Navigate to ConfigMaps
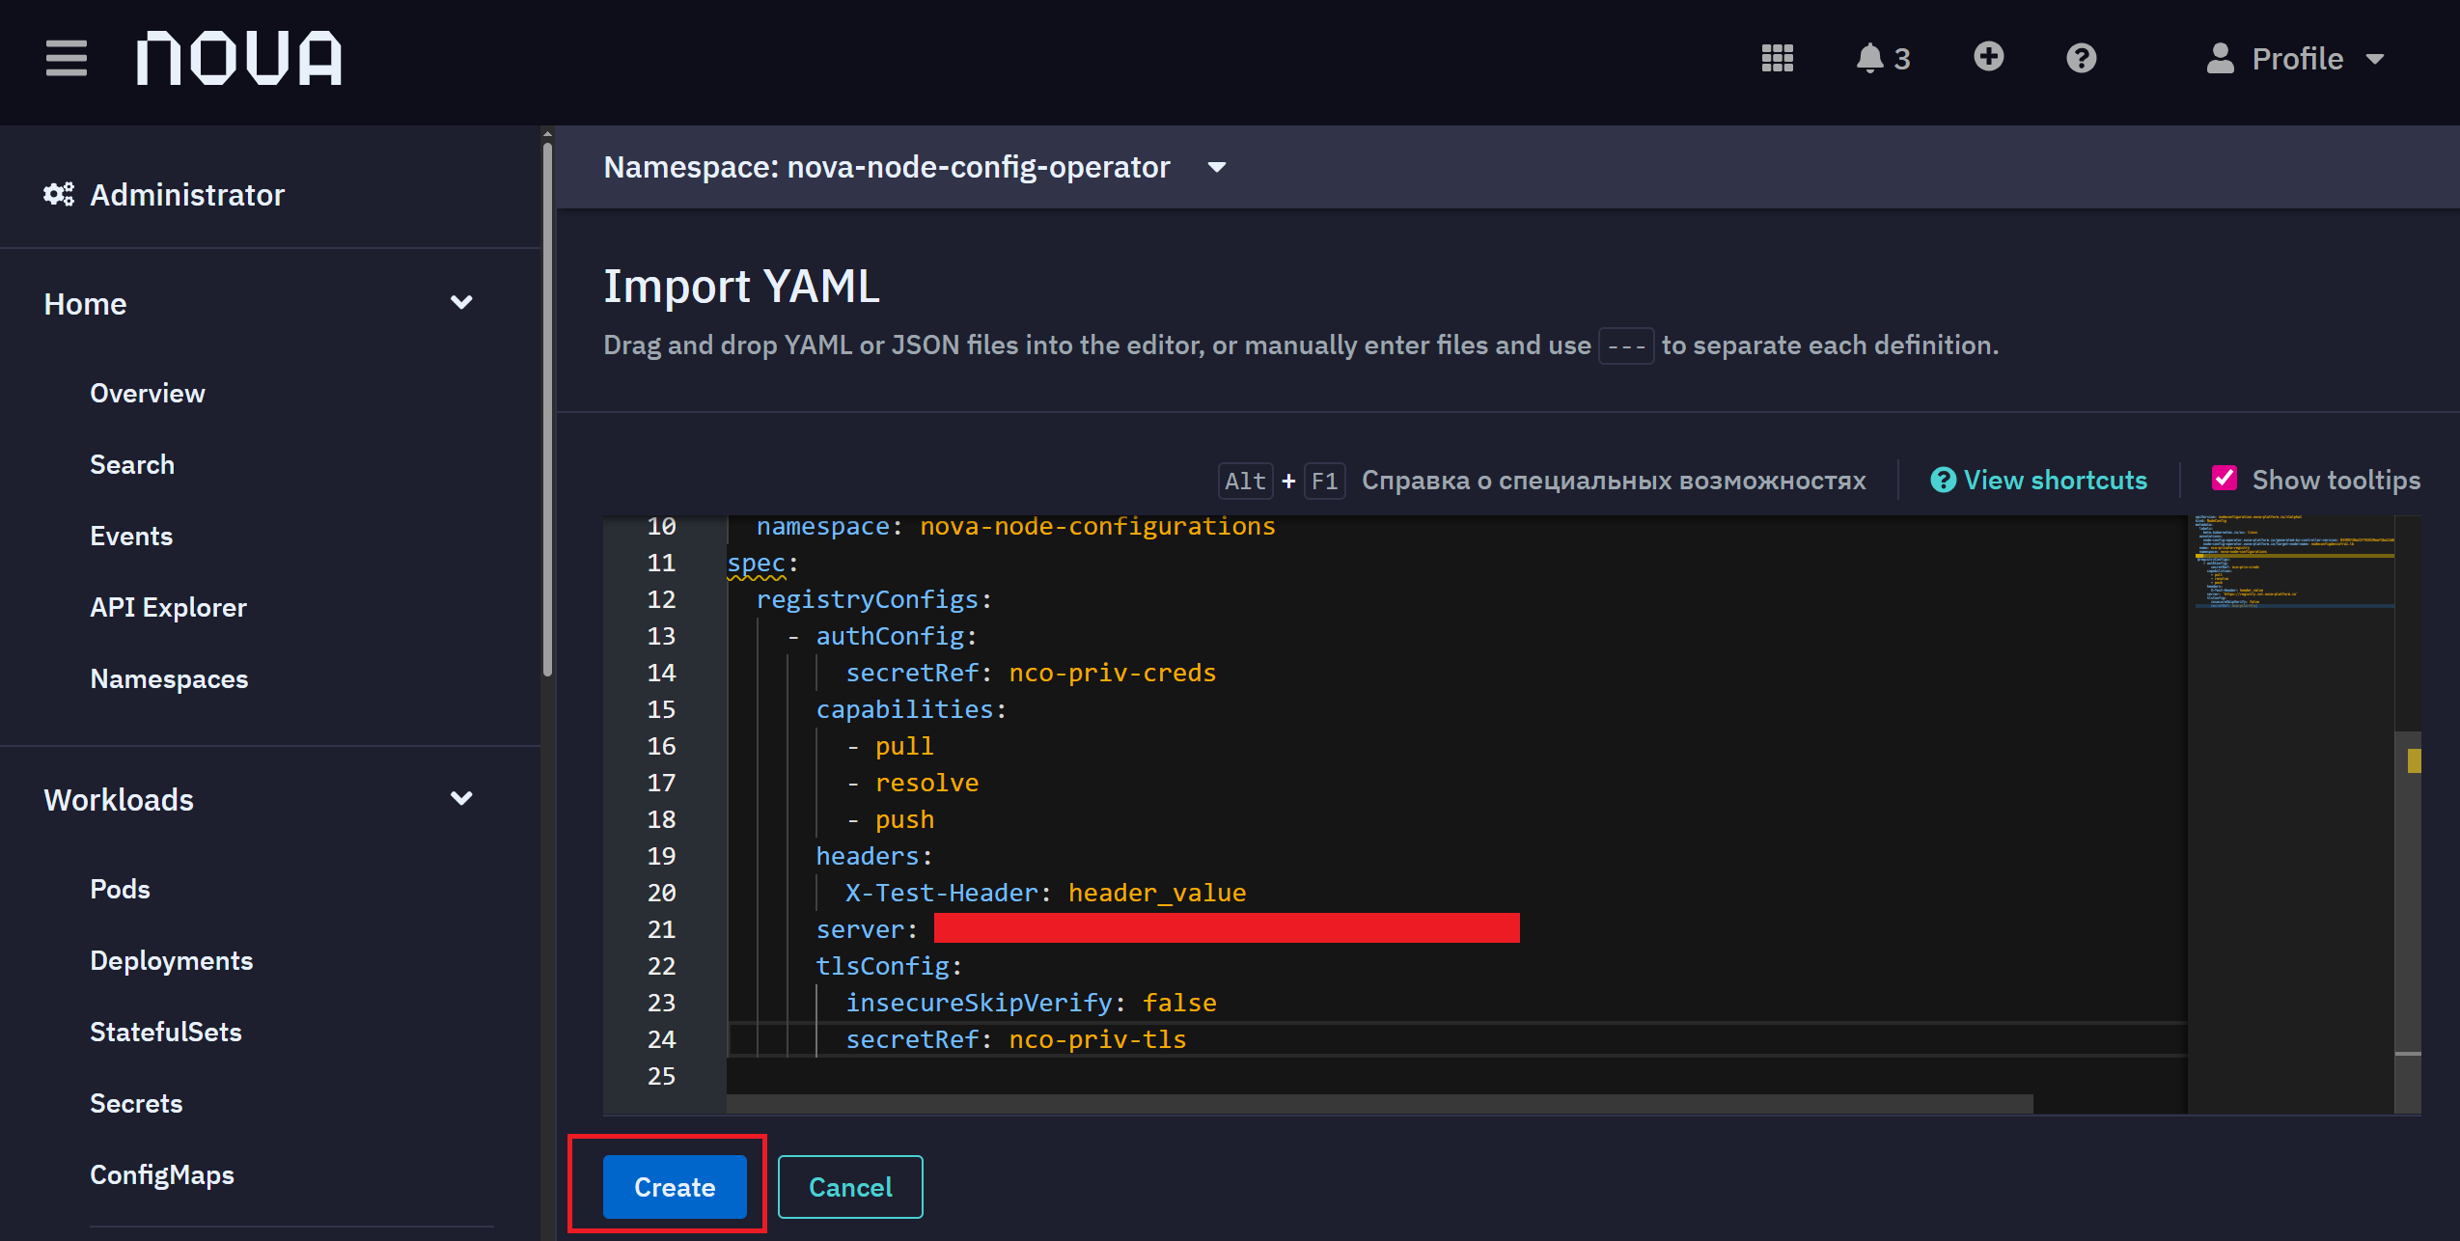This screenshot has height=1241, width=2460. [162, 1174]
